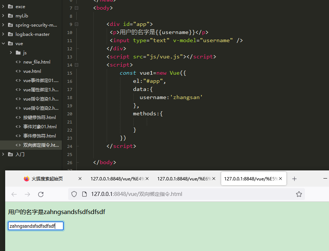Image resolution: width=329 pixels, height=251 pixels.
Task: Expand the js subfolder
Action: coord(11,52)
